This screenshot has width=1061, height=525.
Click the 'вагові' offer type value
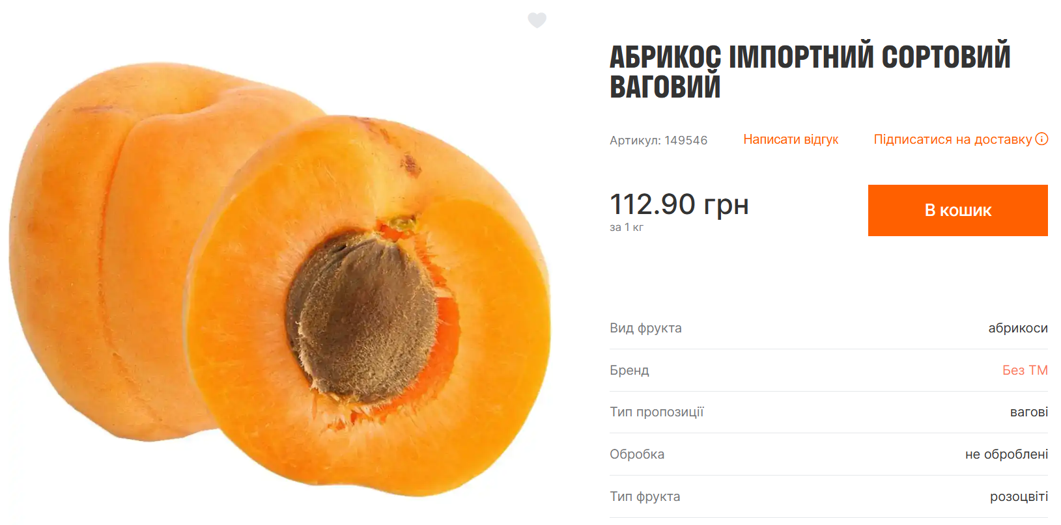1029,412
